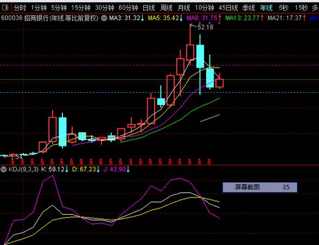Screen dimensions: 319x245
Task: Switch to the 10分钟 period tab
Action: pyautogui.click(x=204, y=8)
